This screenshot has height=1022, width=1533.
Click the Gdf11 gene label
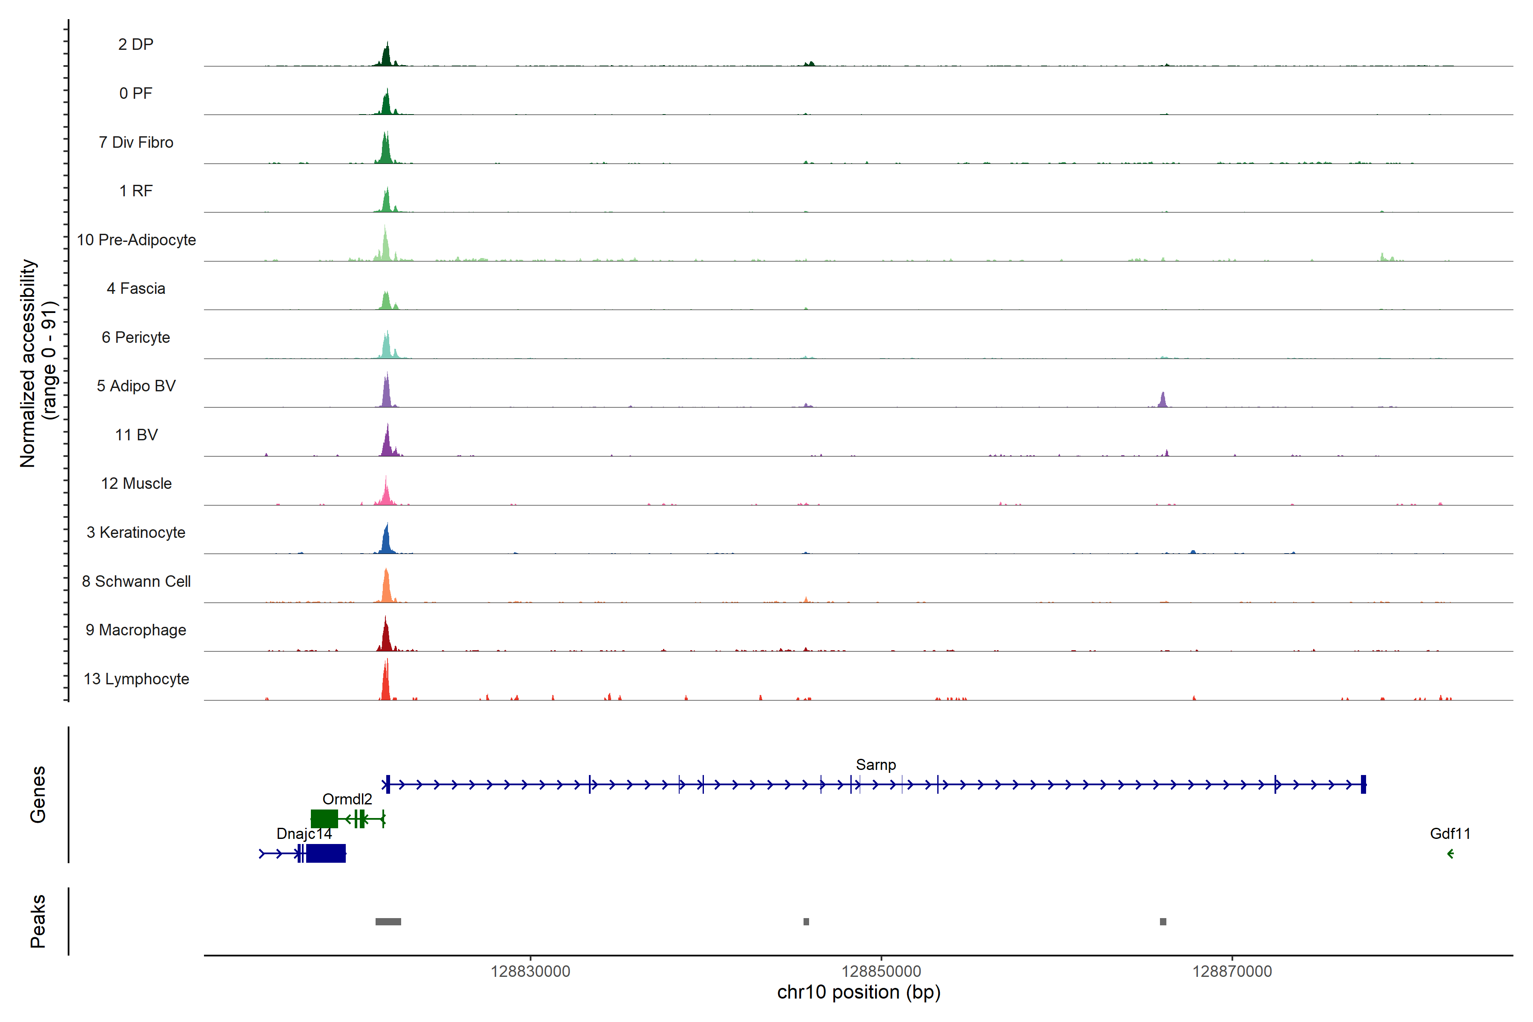pyautogui.click(x=1450, y=834)
